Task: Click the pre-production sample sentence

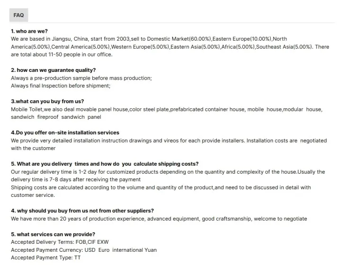Action: (x=81, y=78)
